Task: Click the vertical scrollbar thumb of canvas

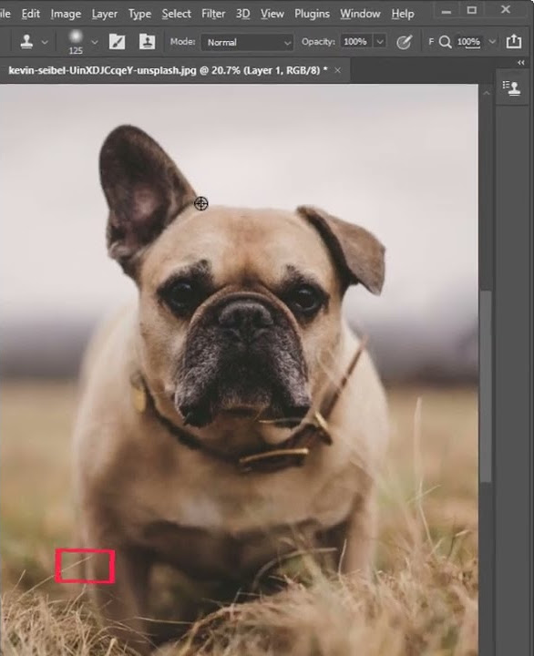Action: tap(486, 386)
